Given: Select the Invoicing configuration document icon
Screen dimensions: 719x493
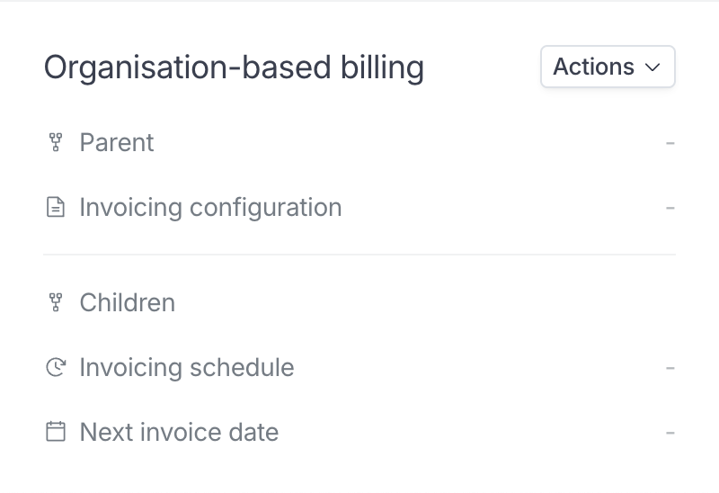Looking at the screenshot, I should coord(56,207).
